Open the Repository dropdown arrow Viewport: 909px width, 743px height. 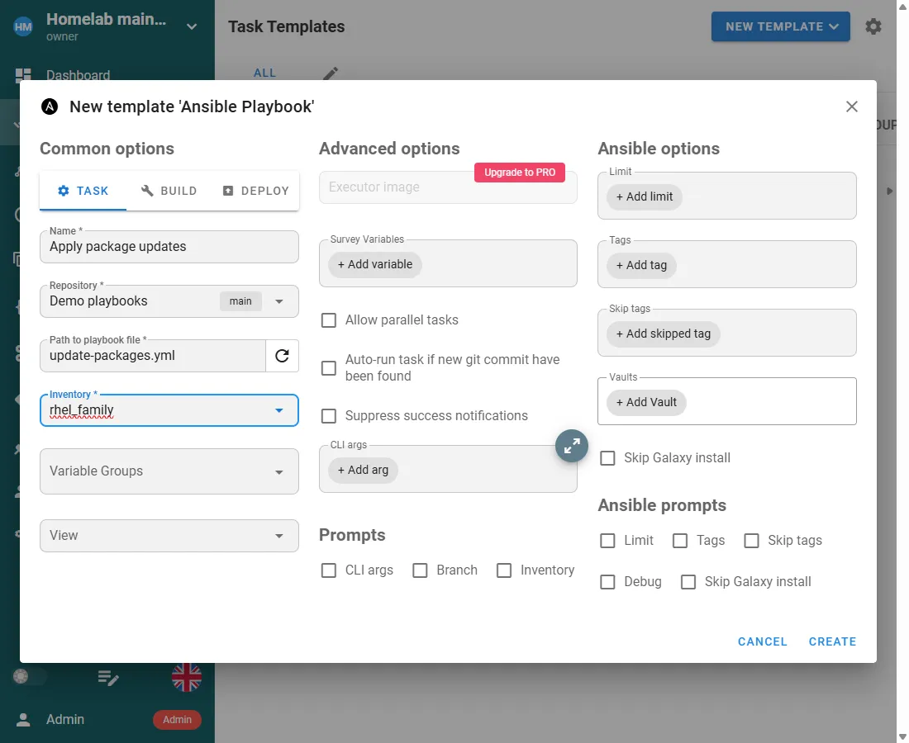point(278,301)
